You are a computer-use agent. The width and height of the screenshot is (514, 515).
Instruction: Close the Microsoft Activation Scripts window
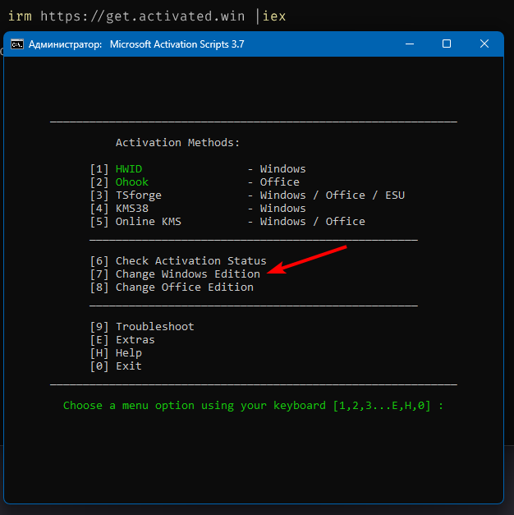point(484,44)
